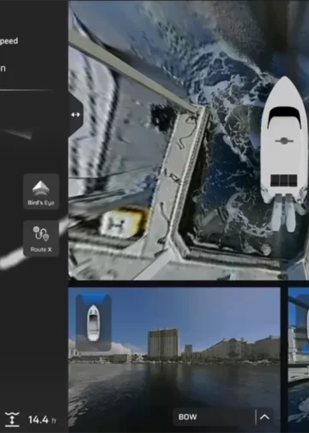Click the panel collapse double-arrow handle
This screenshot has height=433, width=309.
76,114
